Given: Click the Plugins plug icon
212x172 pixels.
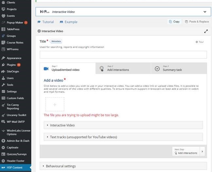Looking at the screenshot, I should coord(3,65).
